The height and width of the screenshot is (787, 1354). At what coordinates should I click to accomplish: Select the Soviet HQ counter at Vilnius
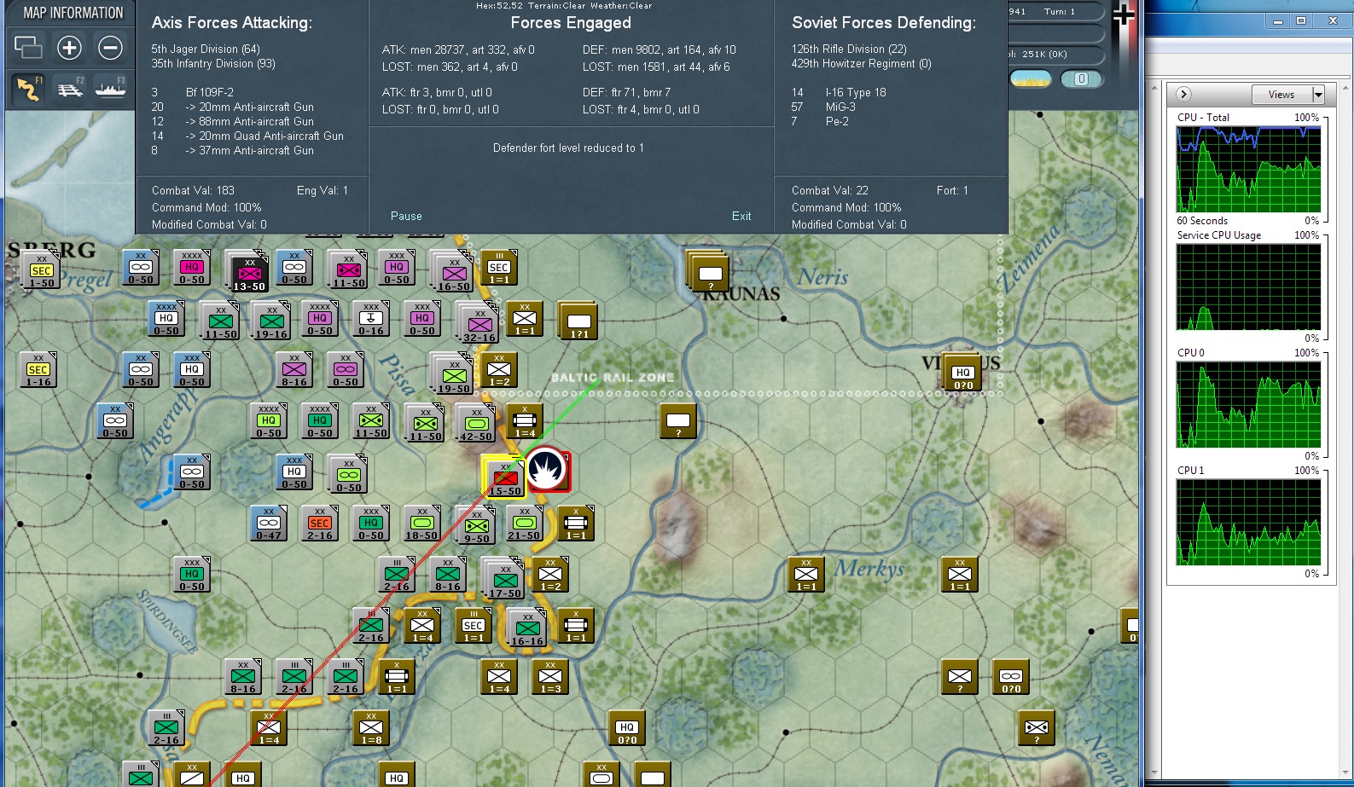click(962, 373)
